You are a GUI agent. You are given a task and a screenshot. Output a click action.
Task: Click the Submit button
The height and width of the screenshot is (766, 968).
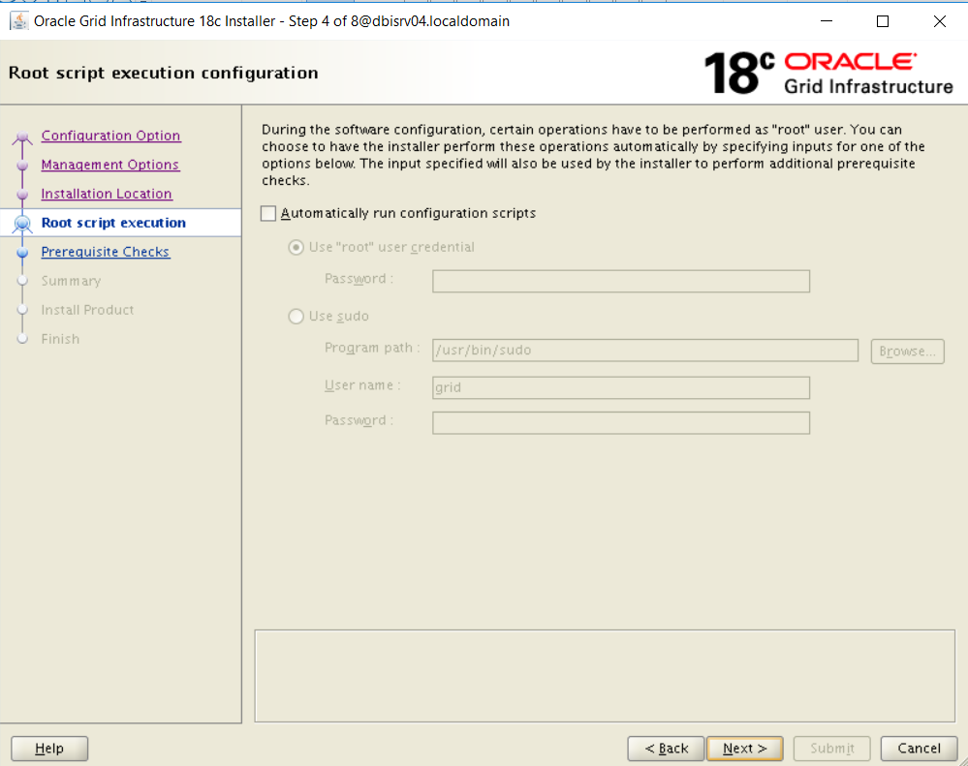832,749
